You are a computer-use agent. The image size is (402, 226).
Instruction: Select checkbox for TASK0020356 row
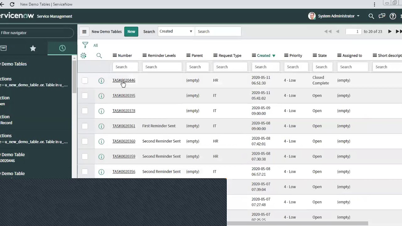pos(85,172)
